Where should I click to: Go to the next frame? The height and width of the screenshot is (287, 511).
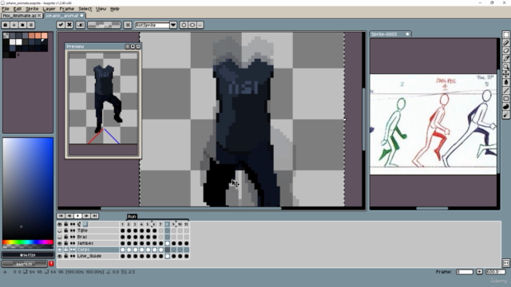[x=86, y=216]
